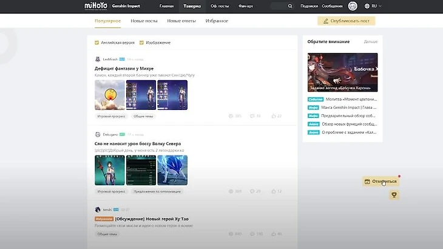
Task: Go to Главная nav item
Action: (x=166, y=6)
